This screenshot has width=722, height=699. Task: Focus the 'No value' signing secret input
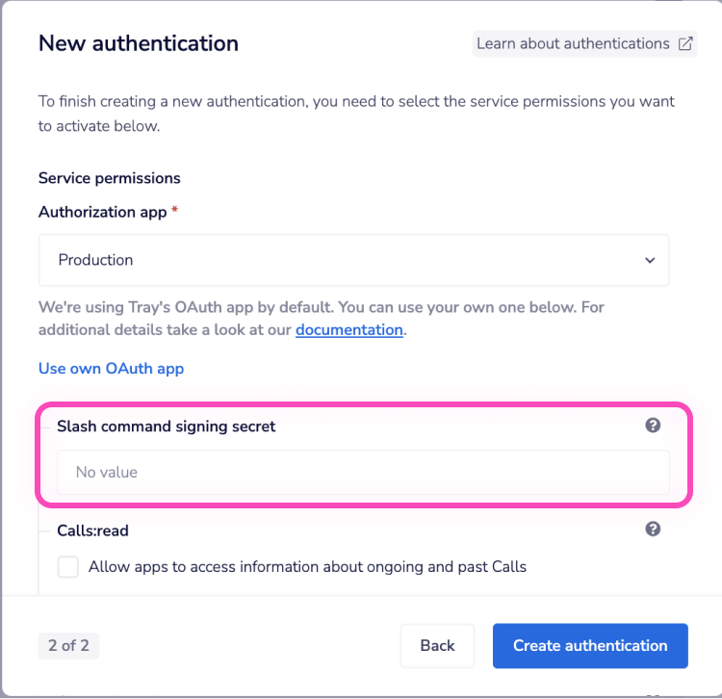coord(363,472)
